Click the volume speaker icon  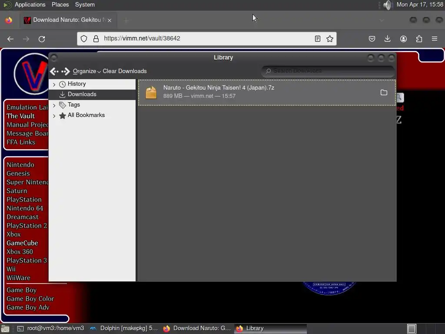(x=387, y=5)
